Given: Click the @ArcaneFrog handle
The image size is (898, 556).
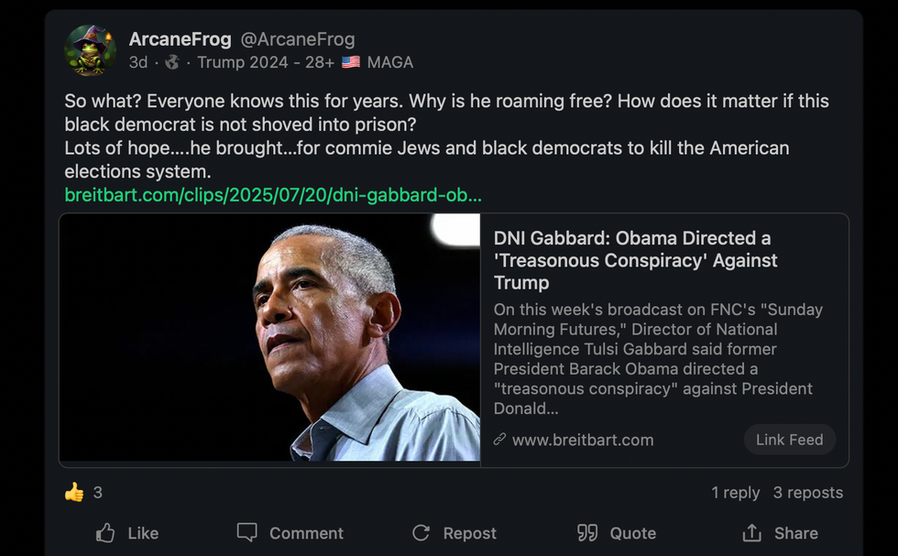Looking at the screenshot, I should tap(297, 39).
